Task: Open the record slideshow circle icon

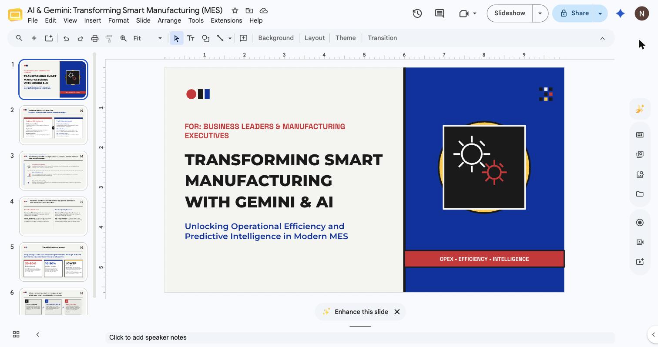Action: [x=640, y=223]
